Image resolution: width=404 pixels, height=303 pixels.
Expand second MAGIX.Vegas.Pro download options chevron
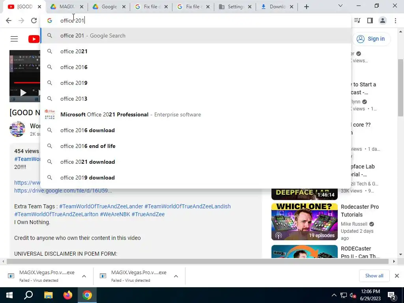click(176, 276)
